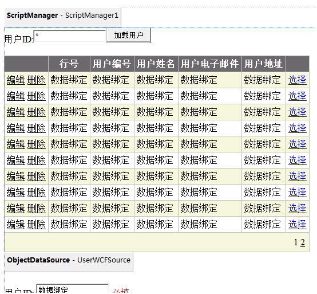Select the ObjectDataSource UserWCFSource control

click(x=69, y=262)
